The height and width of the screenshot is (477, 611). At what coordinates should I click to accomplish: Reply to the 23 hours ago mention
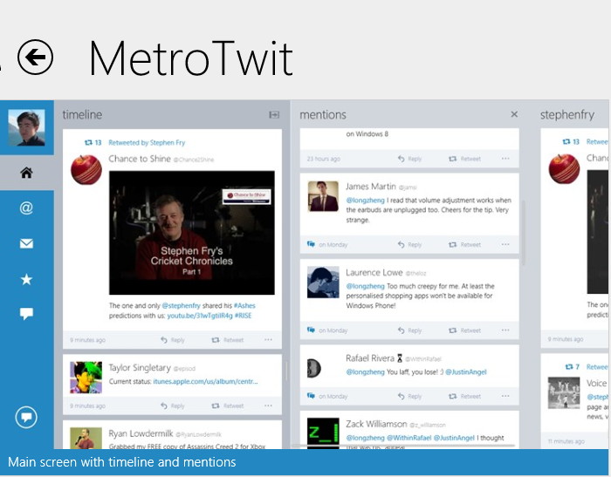click(409, 159)
